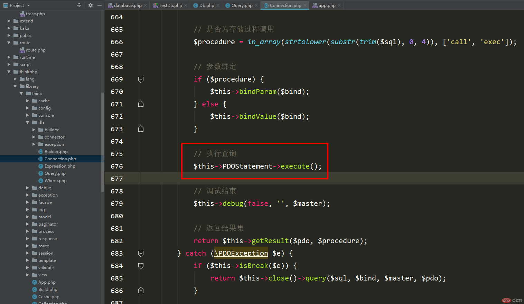Click Expression.php class icon
This screenshot has width=524, height=304.
click(x=41, y=166)
